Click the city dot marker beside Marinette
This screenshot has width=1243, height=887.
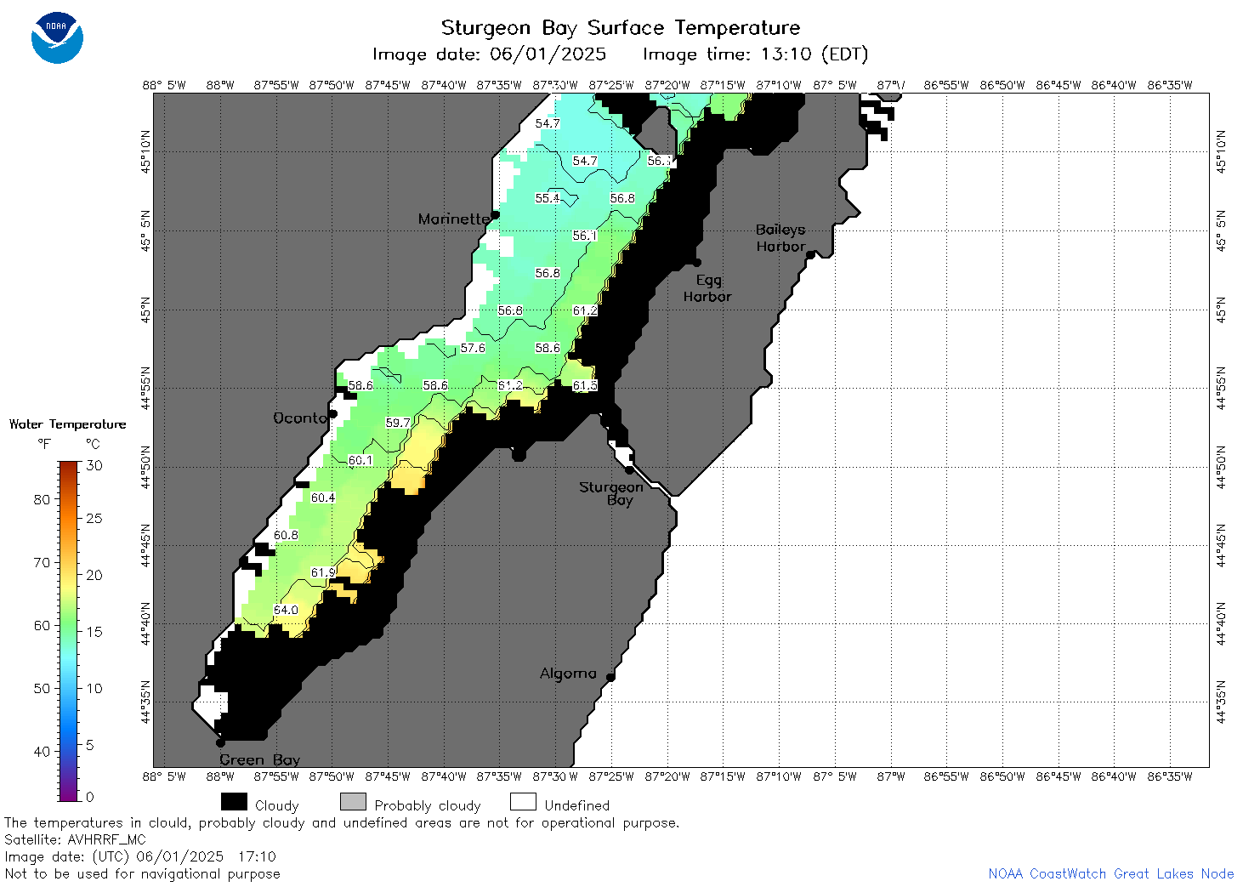point(495,215)
